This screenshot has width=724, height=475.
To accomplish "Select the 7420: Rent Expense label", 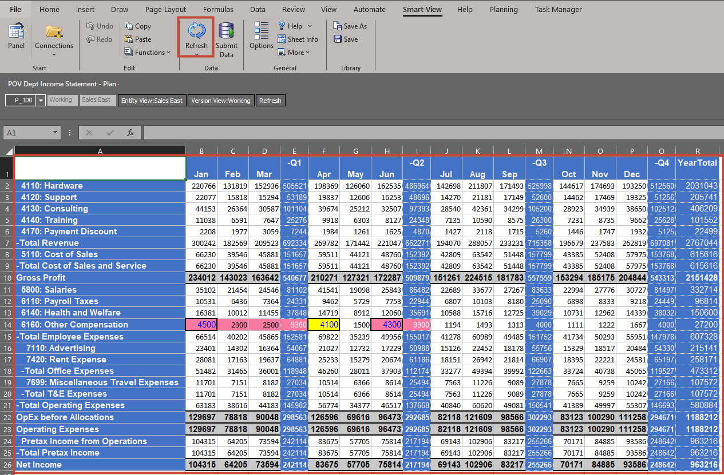I will (100, 360).
